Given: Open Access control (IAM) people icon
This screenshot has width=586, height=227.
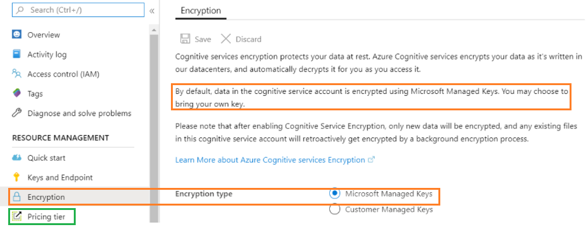Looking at the screenshot, I should pos(17,74).
